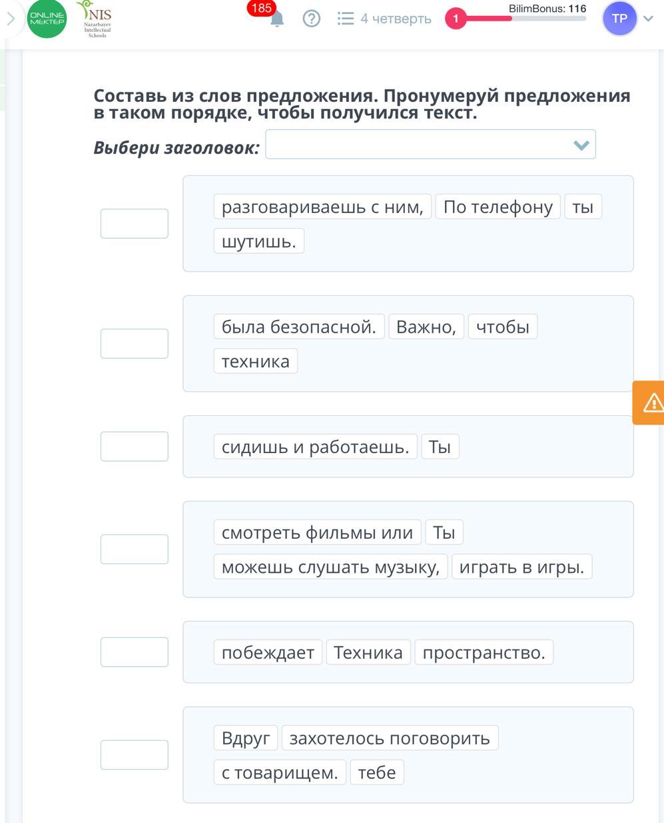The width and height of the screenshot is (664, 823).
Task: Click the orange warning triangle icon
Action: [x=652, y=403]
